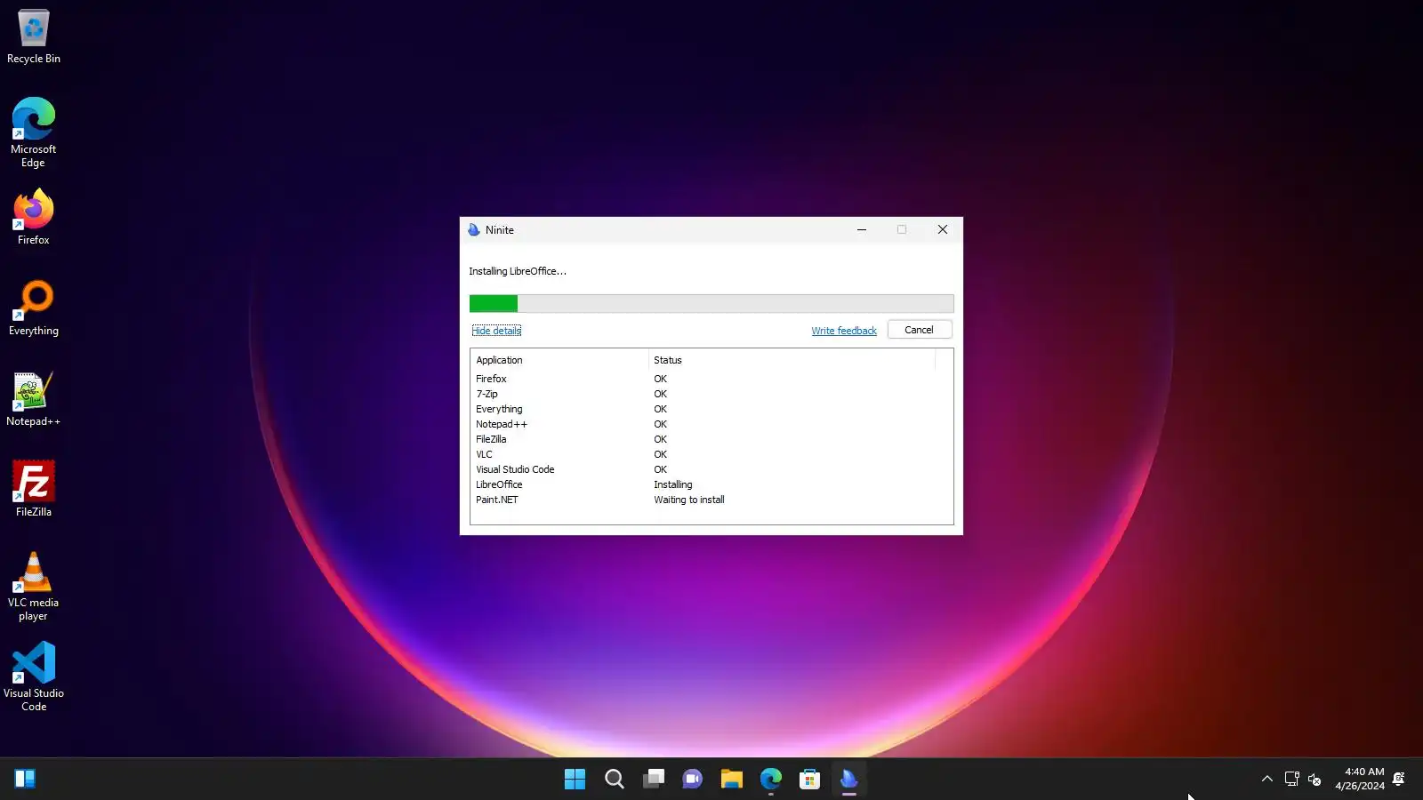Viewport: 1423px width, 800px height.
Task: Select the Paint.NET row in the list
Action: (x=711, y=500)
